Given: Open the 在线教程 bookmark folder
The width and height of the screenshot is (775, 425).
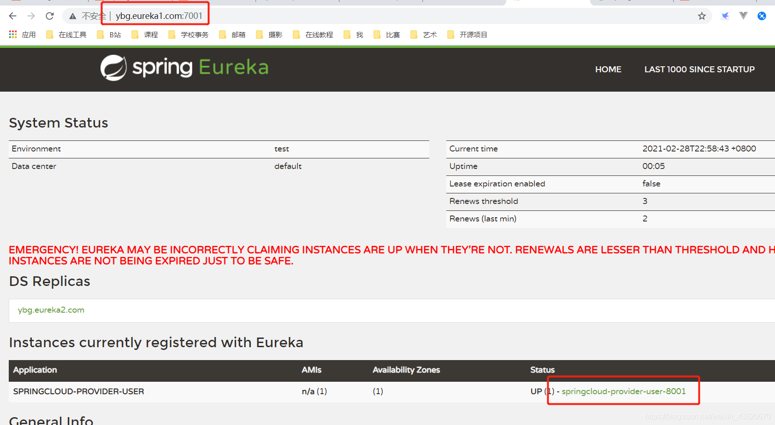Looking at the screenshot, I should coord(313,35).
